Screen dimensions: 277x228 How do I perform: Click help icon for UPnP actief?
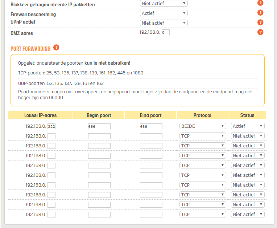pos(260,23)
